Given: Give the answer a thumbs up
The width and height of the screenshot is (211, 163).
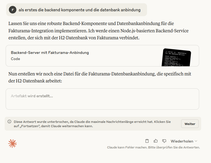Looking at the screenshot, I should click(x=156, y=141).
